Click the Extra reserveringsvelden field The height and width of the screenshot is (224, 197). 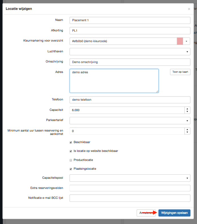click(130, 188)
